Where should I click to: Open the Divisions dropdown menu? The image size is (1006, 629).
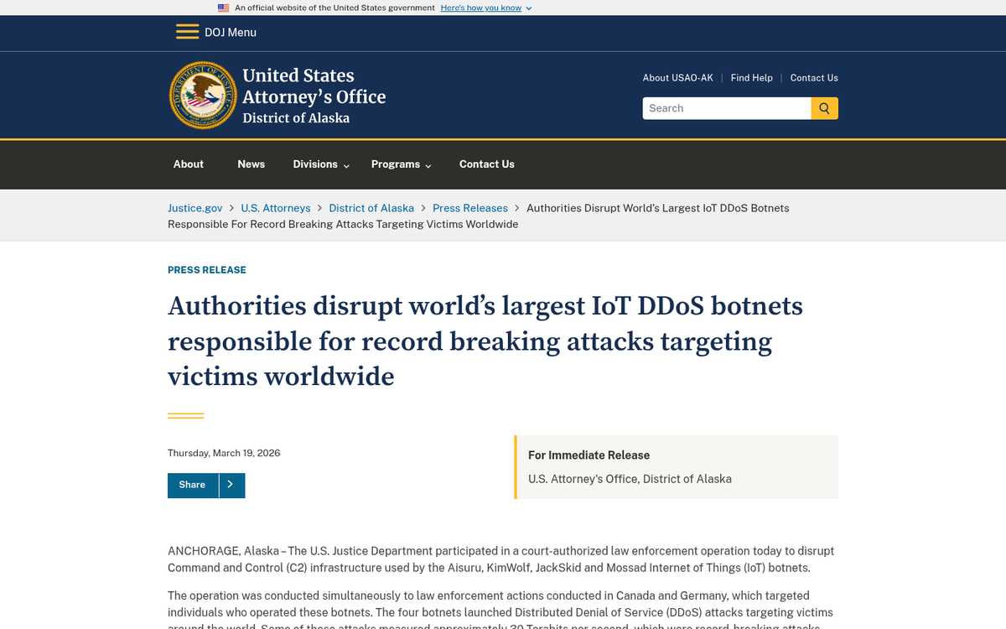[x=320, y=164]
